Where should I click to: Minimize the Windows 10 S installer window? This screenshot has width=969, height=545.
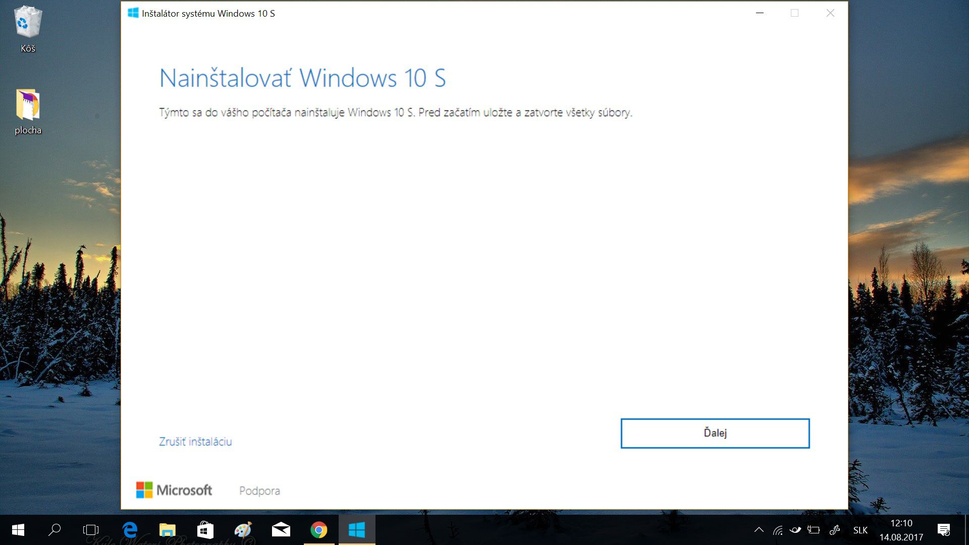coord(760,13)
